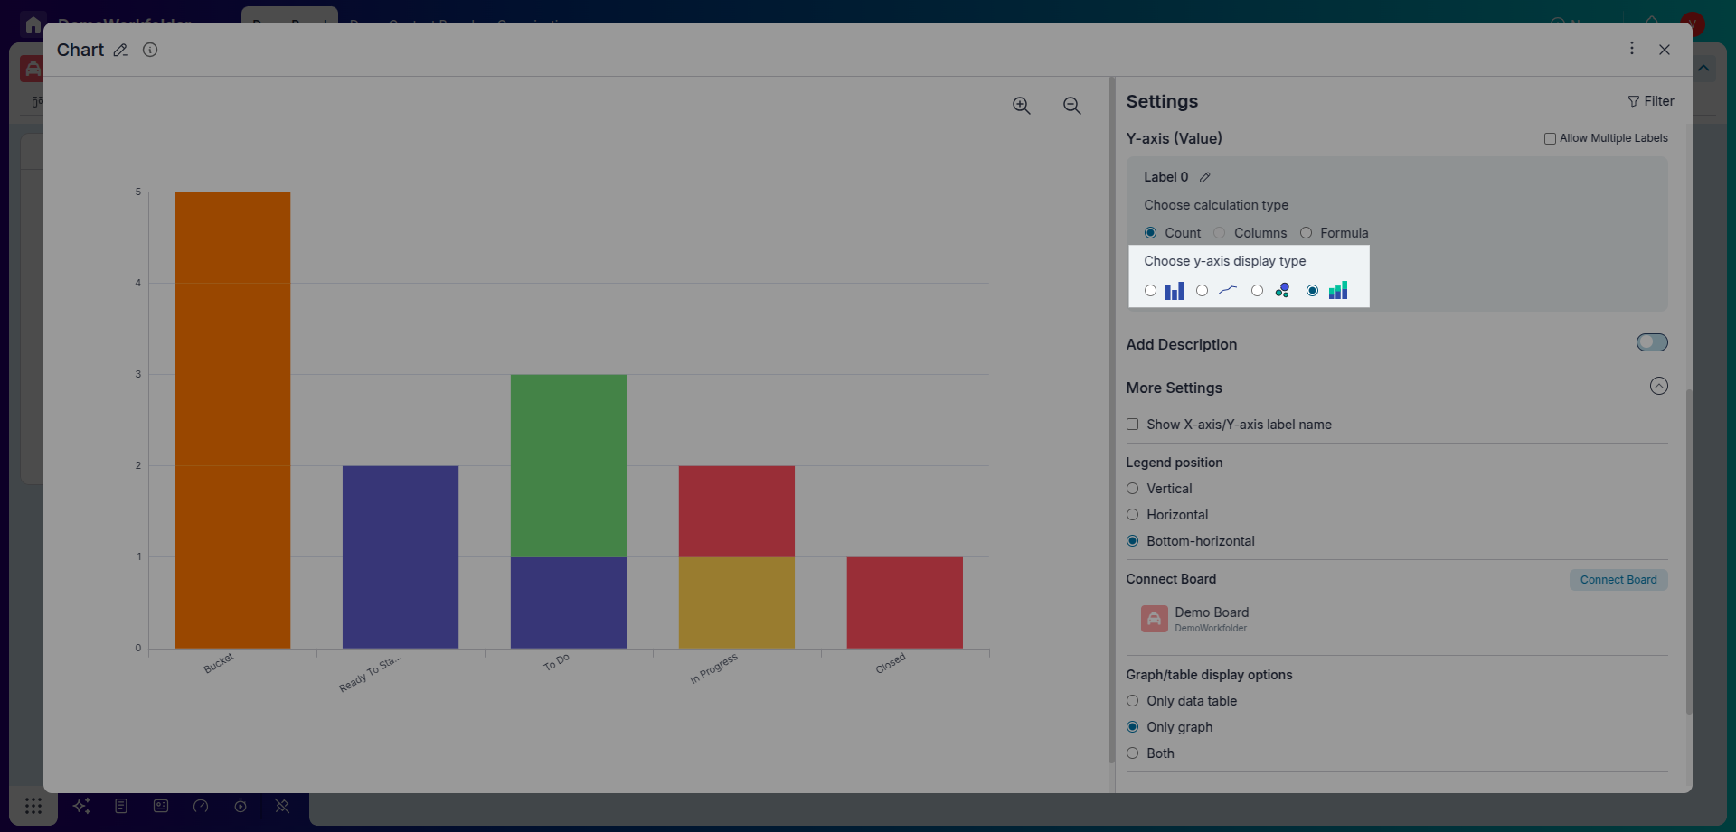
Task: Click the Ready To Sta... x-axis label
Action: coord(370,674)
